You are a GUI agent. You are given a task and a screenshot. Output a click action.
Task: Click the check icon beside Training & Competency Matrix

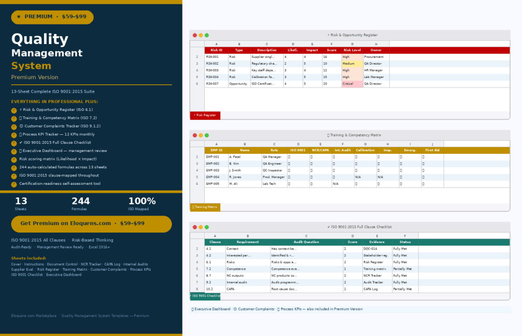pos(14,119)
